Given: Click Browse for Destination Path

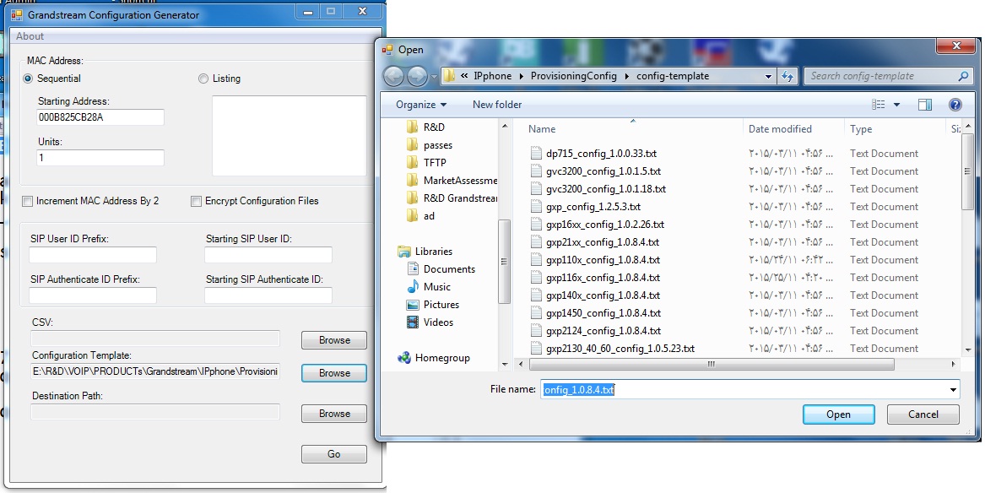Looking at the screenshot, I should [x=334, y=414].
